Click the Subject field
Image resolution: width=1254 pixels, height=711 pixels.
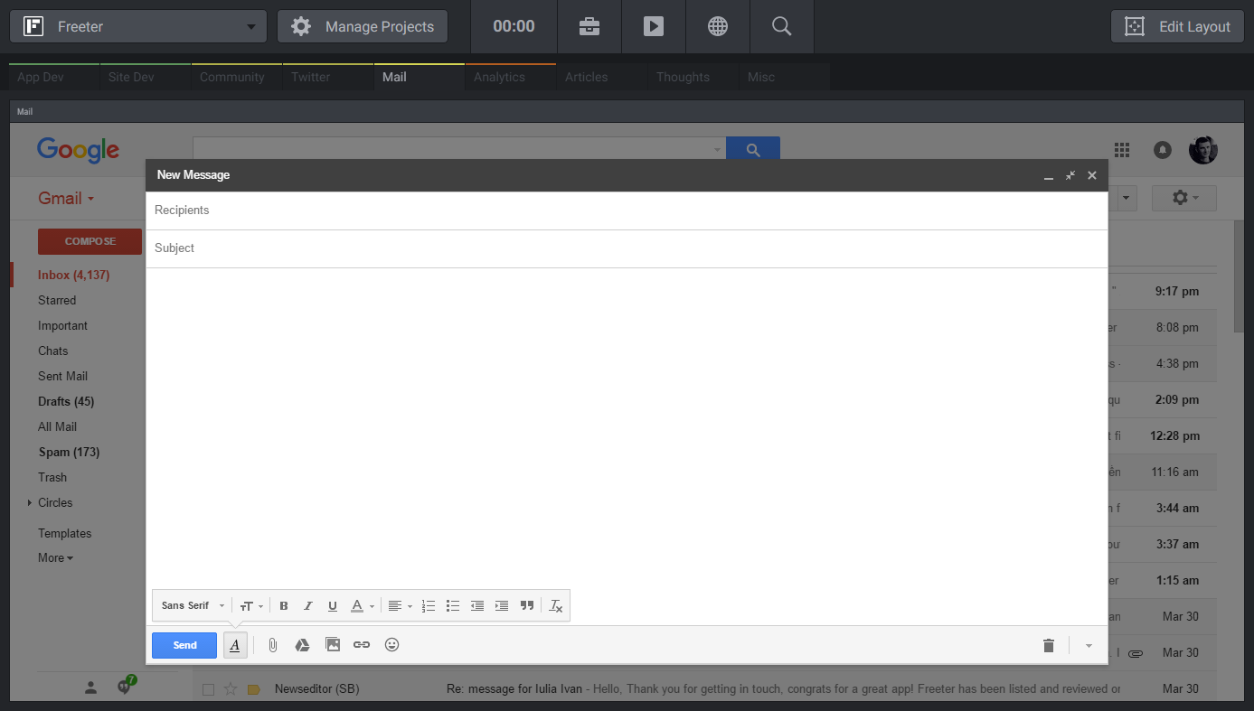(627, 248)
